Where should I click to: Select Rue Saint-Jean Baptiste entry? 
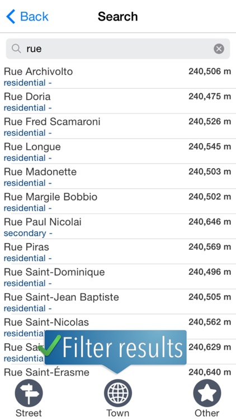[118, 302]
